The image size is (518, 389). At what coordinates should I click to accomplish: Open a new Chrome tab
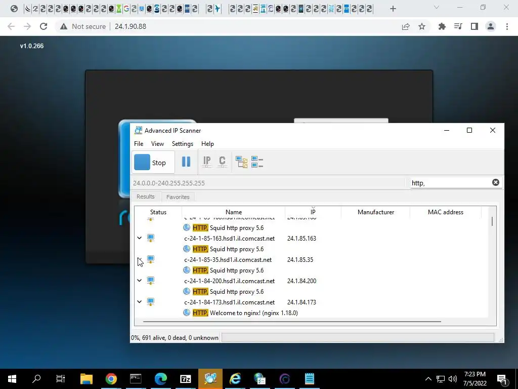tap(393, 9)
